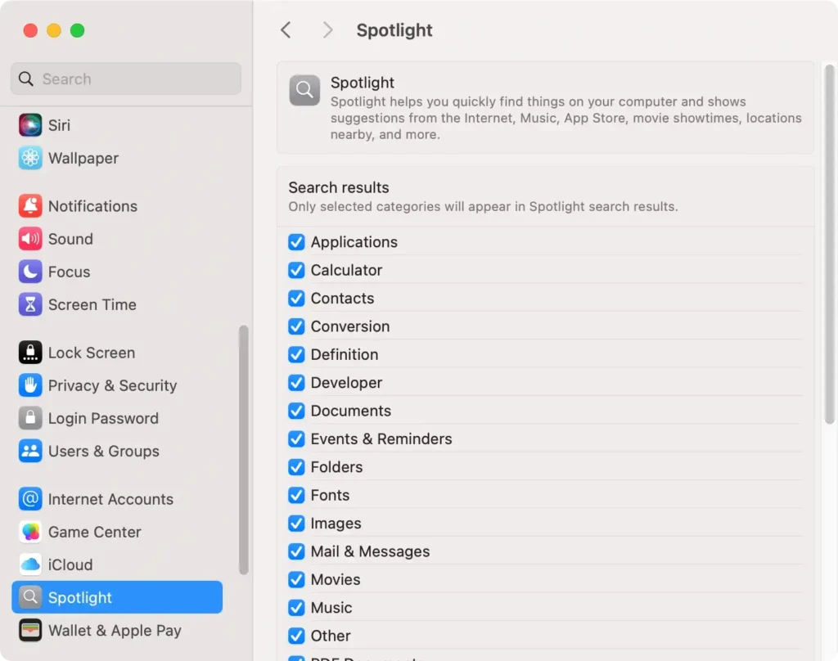Go back with the left chevron
The width and height of the screenshot is (838, 661).
pos(286,30)
